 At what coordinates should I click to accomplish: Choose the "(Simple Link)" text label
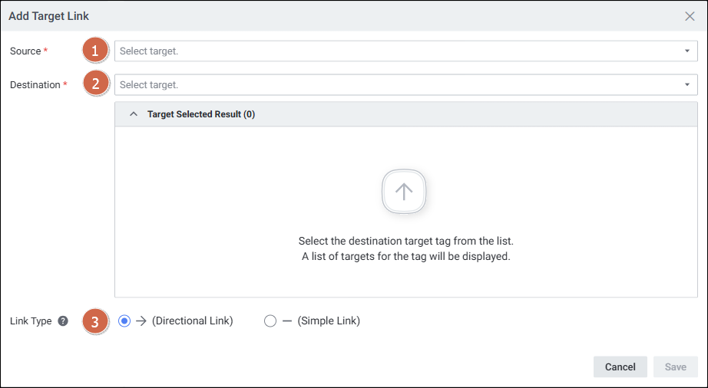click(329, 321)
